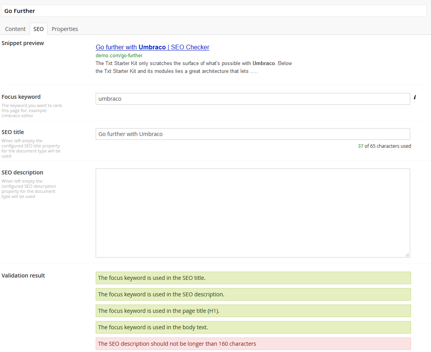Click the body text validation result
The image size is (431, 352).
point(253,327)
